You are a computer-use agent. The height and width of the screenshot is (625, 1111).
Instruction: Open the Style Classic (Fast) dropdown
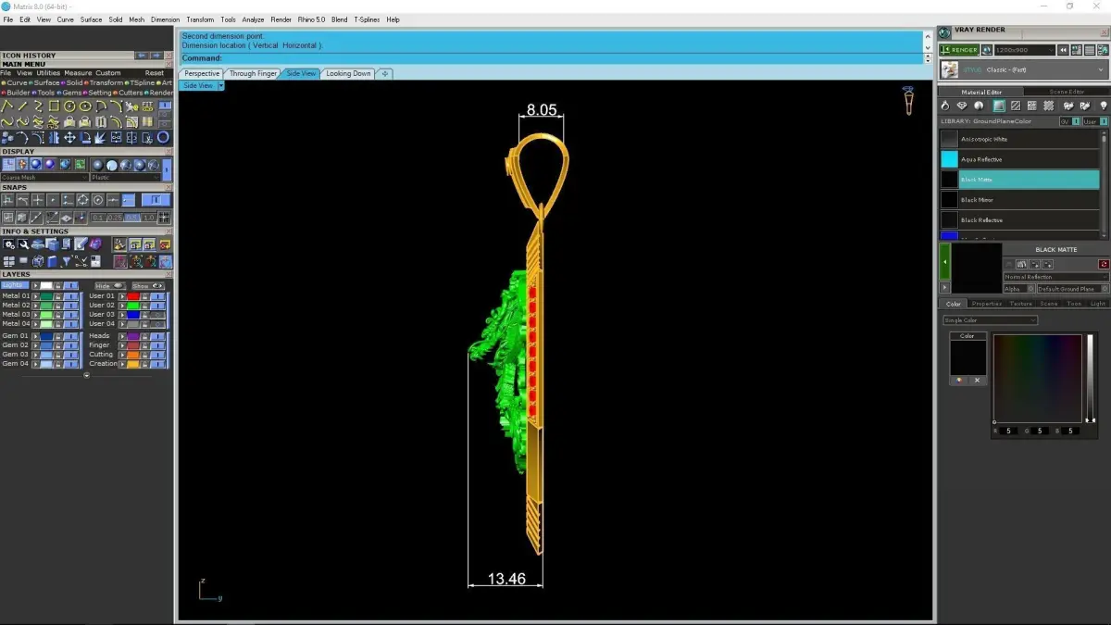click(1024, 69)
